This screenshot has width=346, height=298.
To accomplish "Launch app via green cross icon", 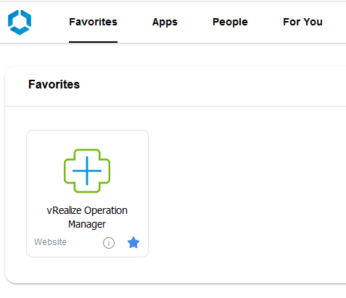I will (87, 171).
